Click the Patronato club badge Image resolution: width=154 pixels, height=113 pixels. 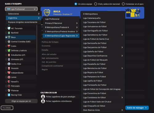(x=9, y=86)
